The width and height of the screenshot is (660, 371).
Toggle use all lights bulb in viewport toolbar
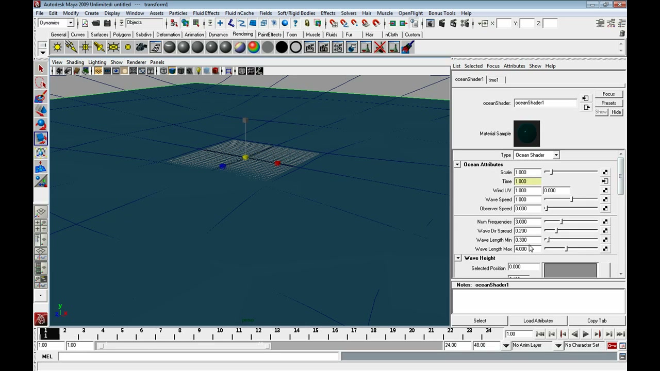[198, 71]
